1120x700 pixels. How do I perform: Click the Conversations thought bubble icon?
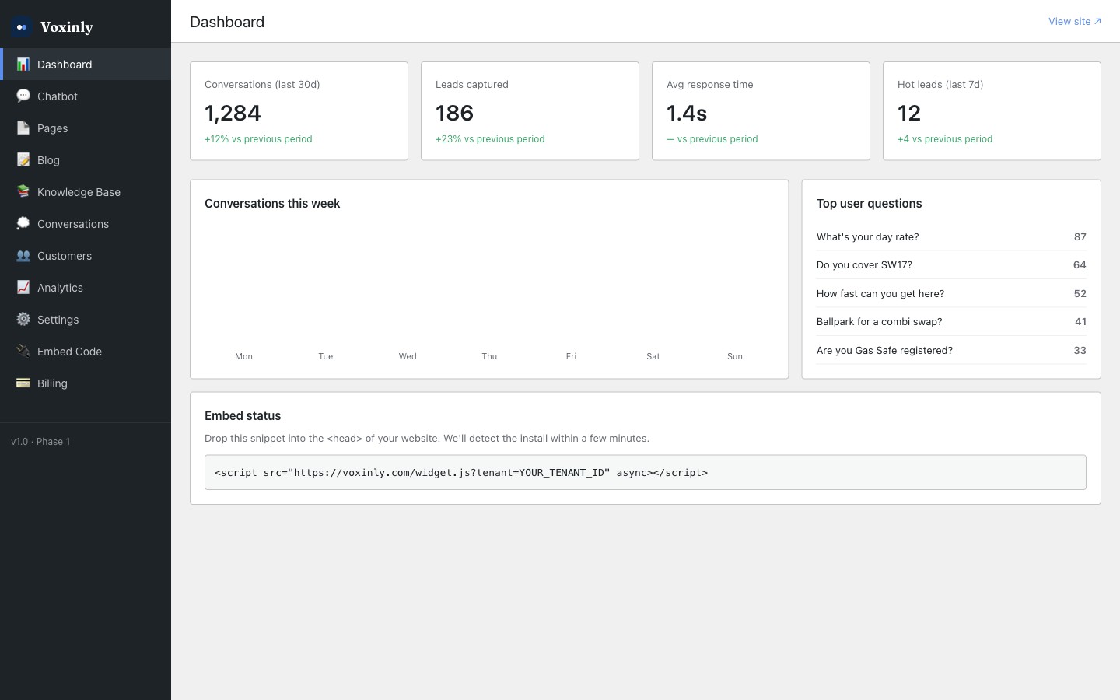click(x=23, y=224)
